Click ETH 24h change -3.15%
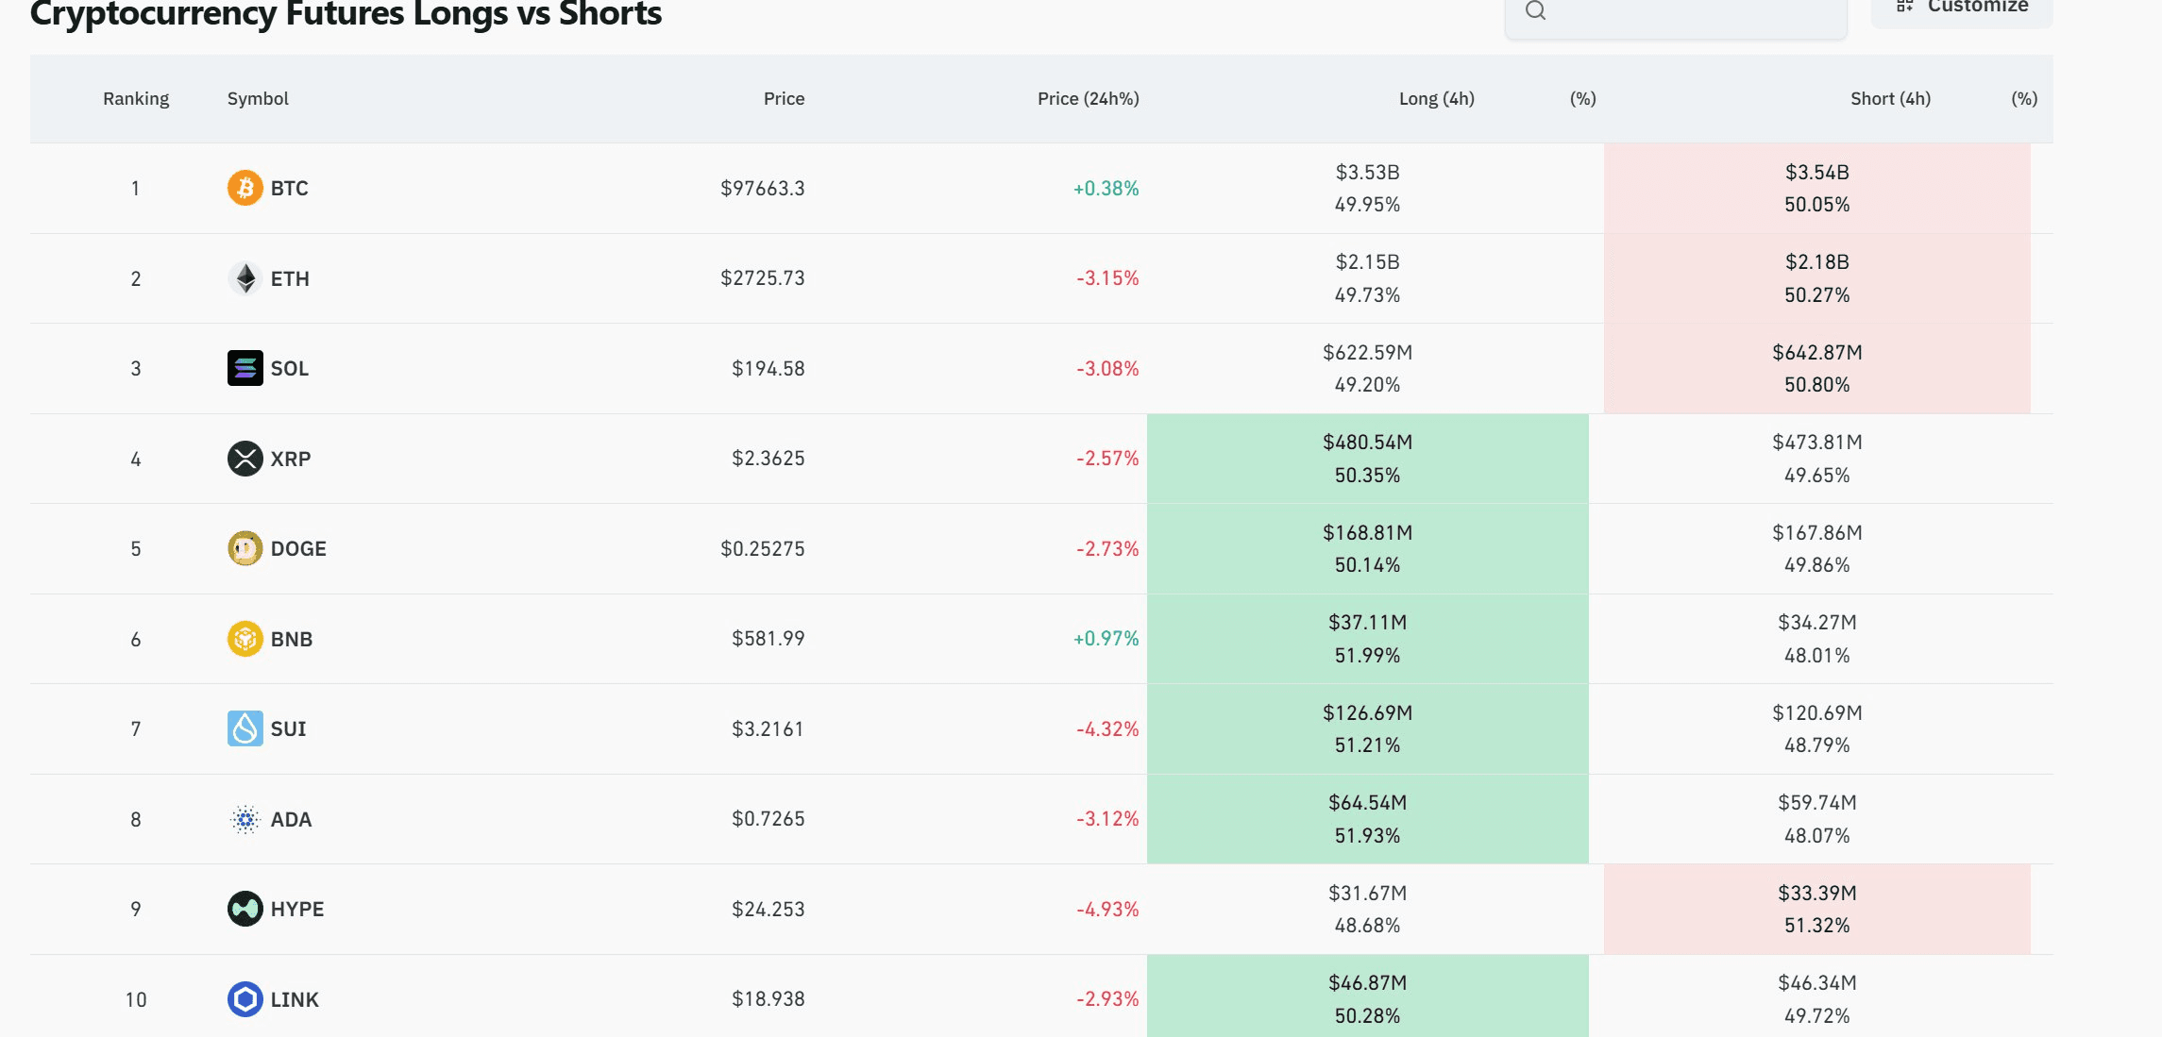Screen dimensions: 2162x1037 [1108, 277]
